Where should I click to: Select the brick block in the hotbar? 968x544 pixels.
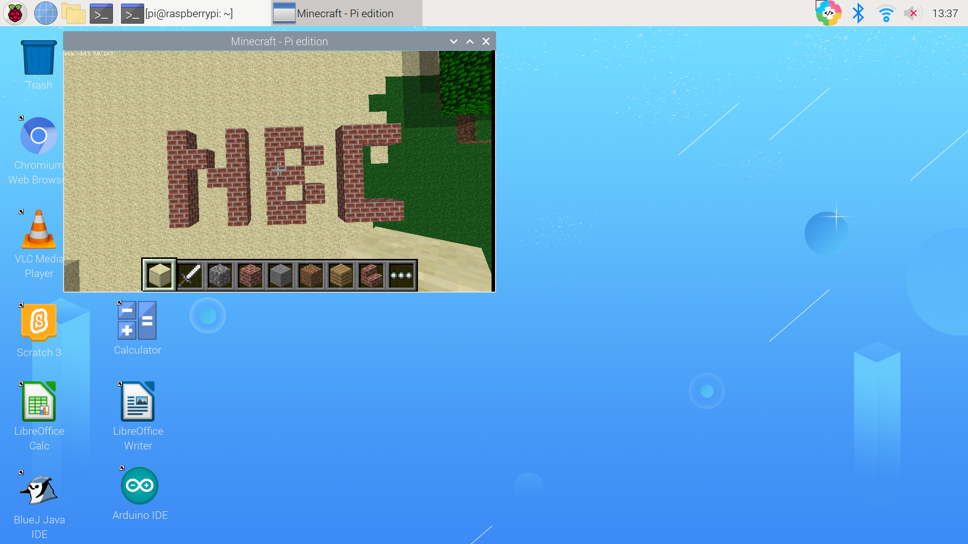250,275
